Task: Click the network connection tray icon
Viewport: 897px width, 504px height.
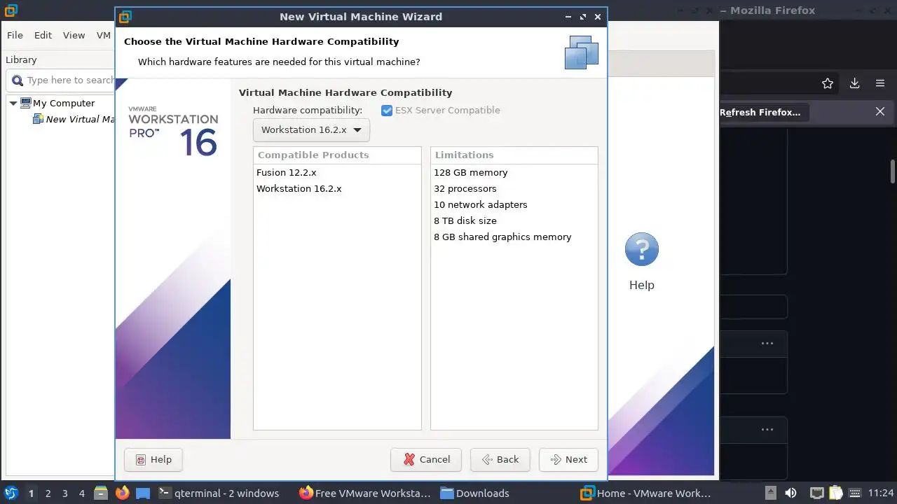Action: (x=816, y=493)
